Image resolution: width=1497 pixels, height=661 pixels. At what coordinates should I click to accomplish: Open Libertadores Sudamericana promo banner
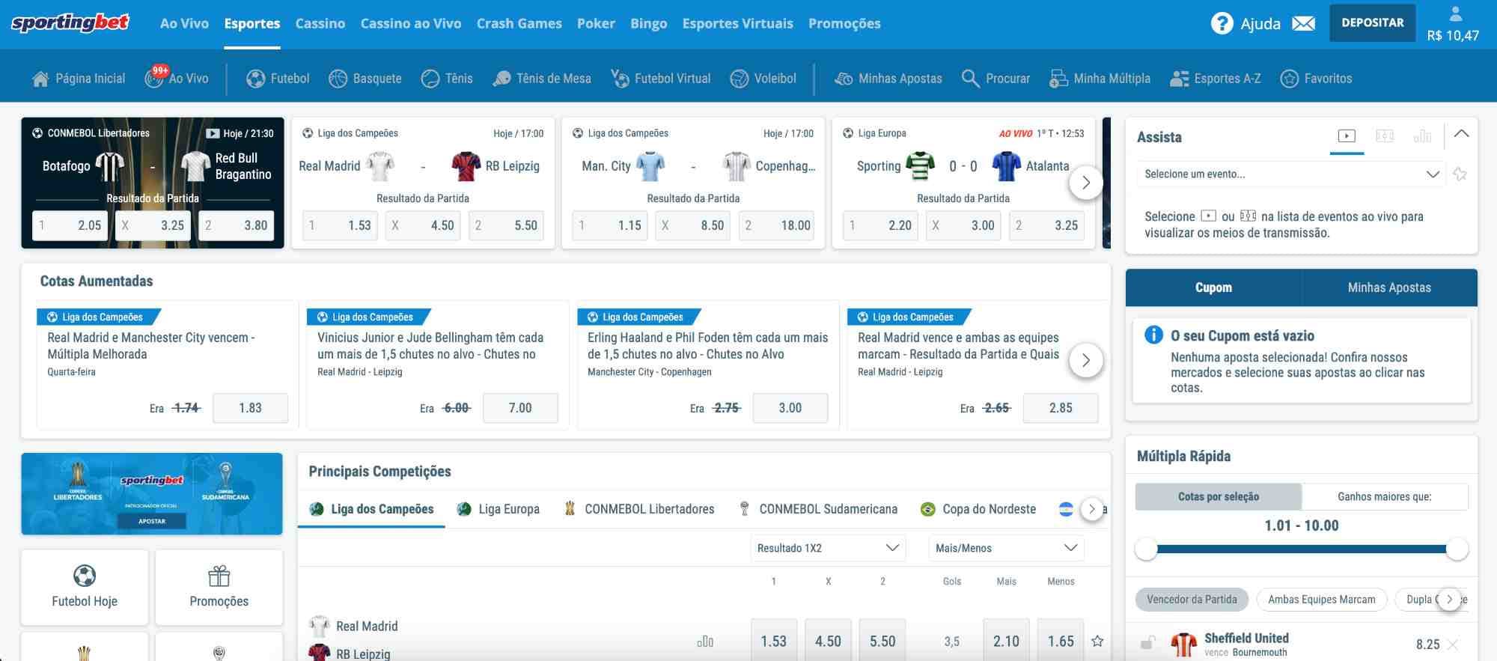152,494
